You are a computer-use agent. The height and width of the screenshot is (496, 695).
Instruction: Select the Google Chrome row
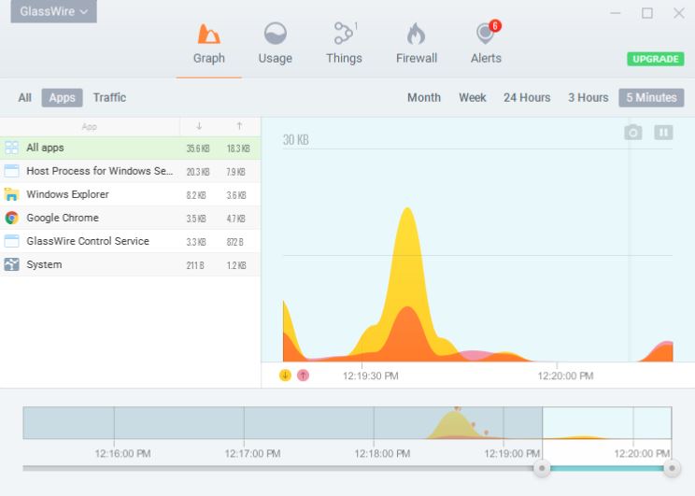pos(131,218)
